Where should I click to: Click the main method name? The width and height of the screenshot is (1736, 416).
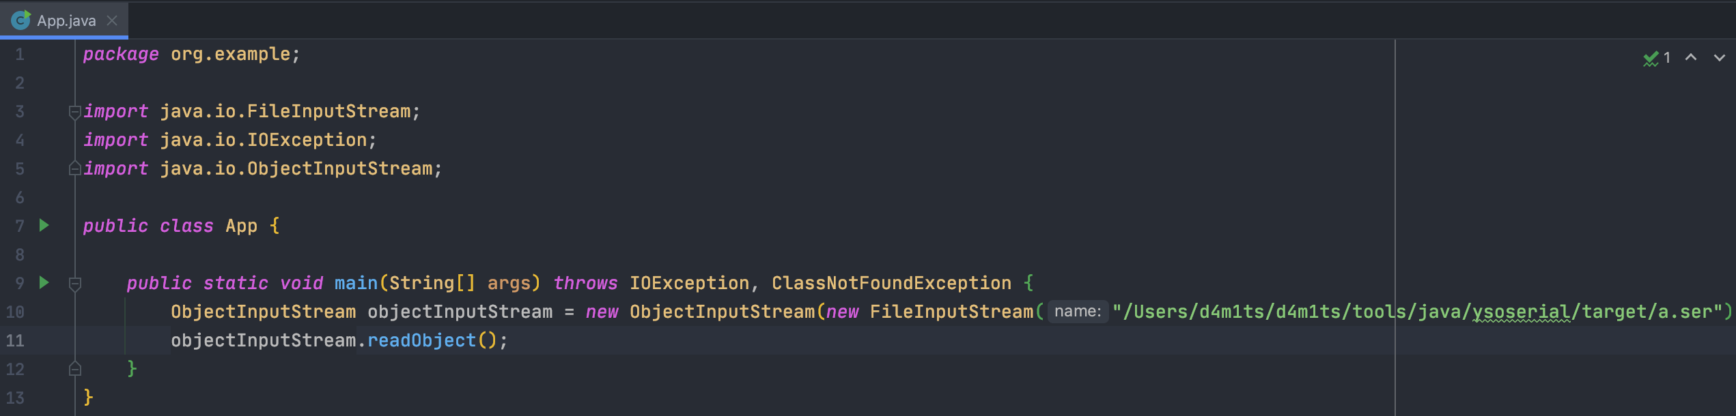[x=356, y=283]
